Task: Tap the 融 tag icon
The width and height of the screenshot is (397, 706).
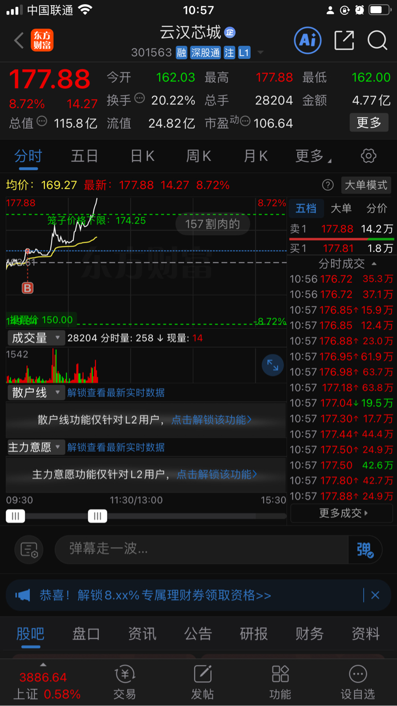Action: [x=181, y=52]
